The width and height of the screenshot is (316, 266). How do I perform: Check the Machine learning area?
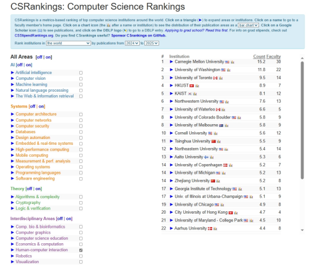click(x=81, y=84)
